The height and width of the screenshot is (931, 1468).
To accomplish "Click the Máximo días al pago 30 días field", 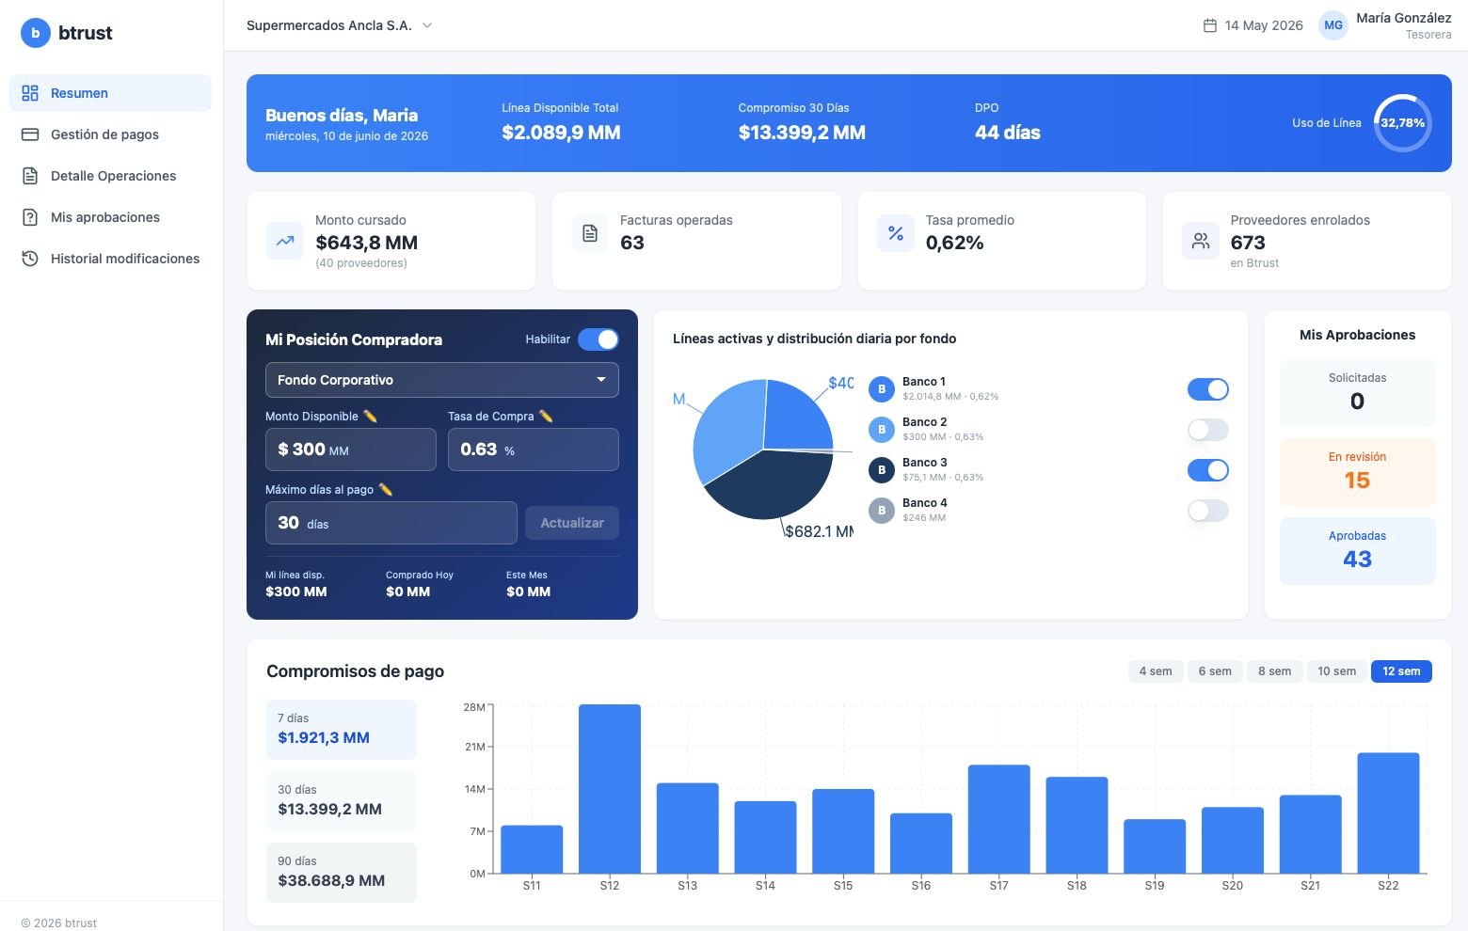I will pos(391,523).
